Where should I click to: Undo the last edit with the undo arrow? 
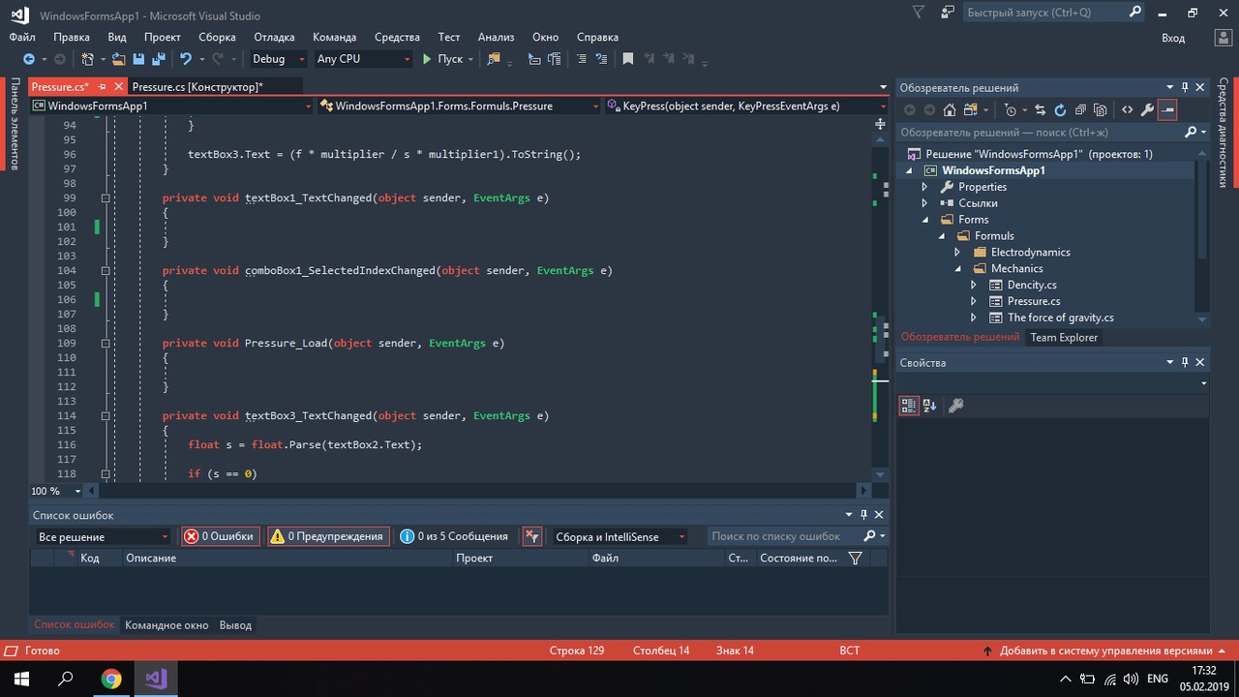185,59
